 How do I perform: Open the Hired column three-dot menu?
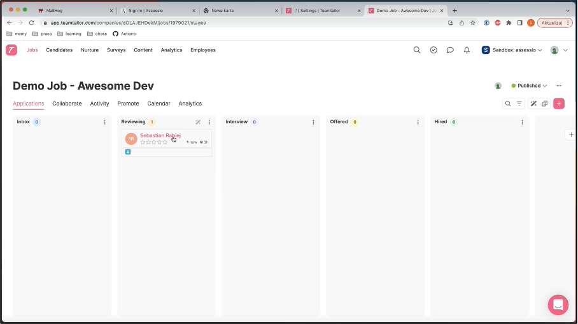tap(522, 122)
